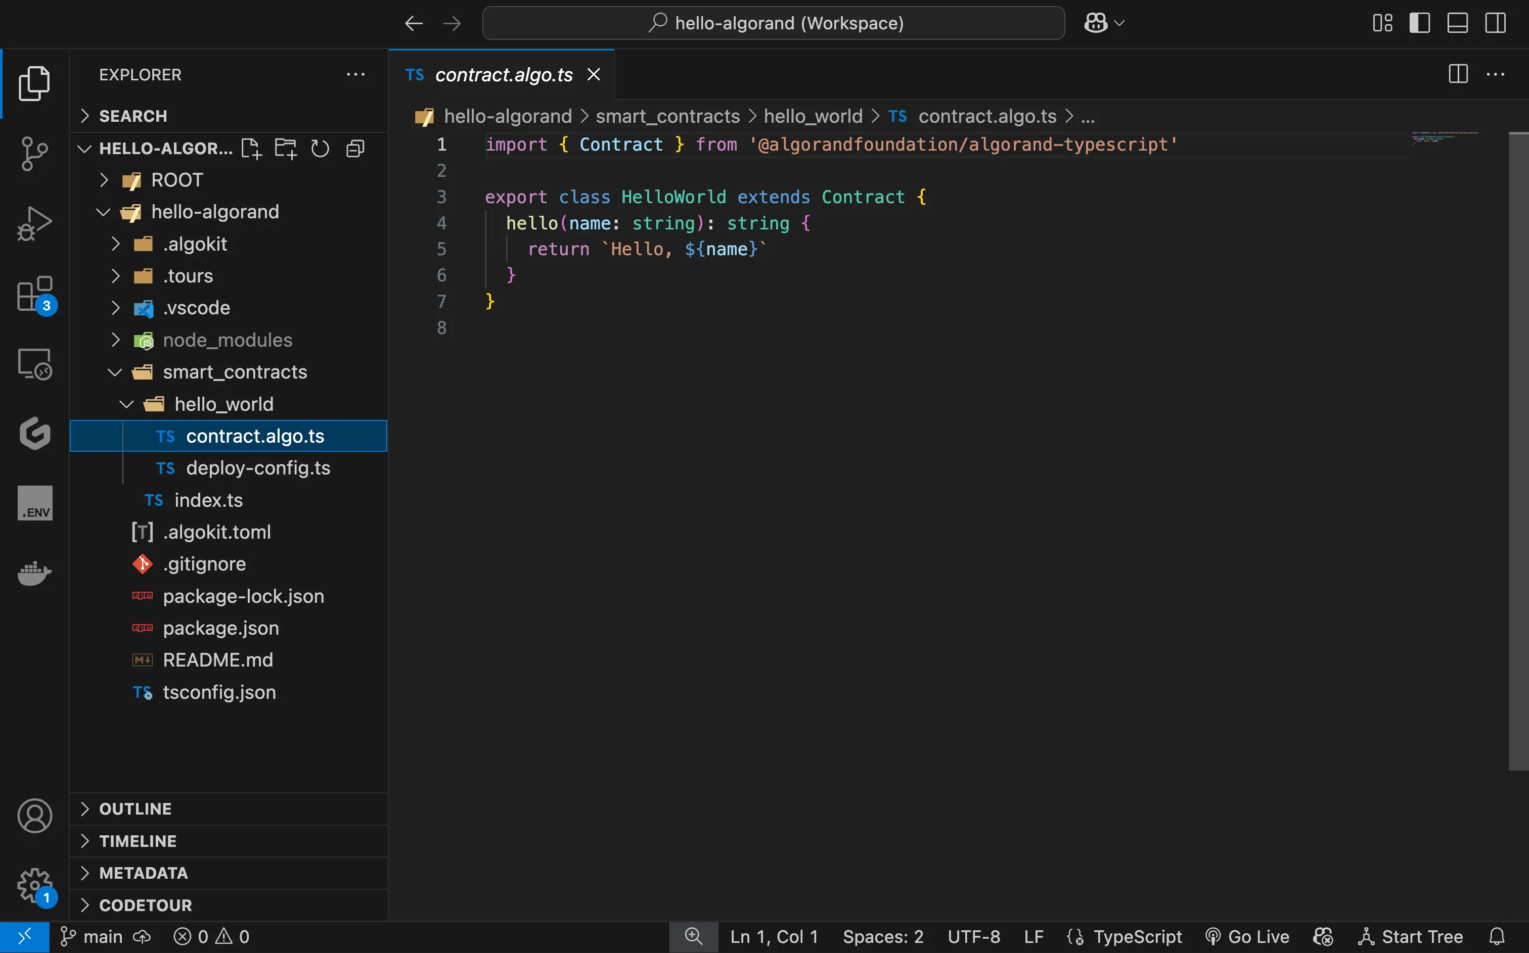Viewport: 1529px width, 953px height.
Task: Click the New File icon in Explorer
Action: point(251,149)
